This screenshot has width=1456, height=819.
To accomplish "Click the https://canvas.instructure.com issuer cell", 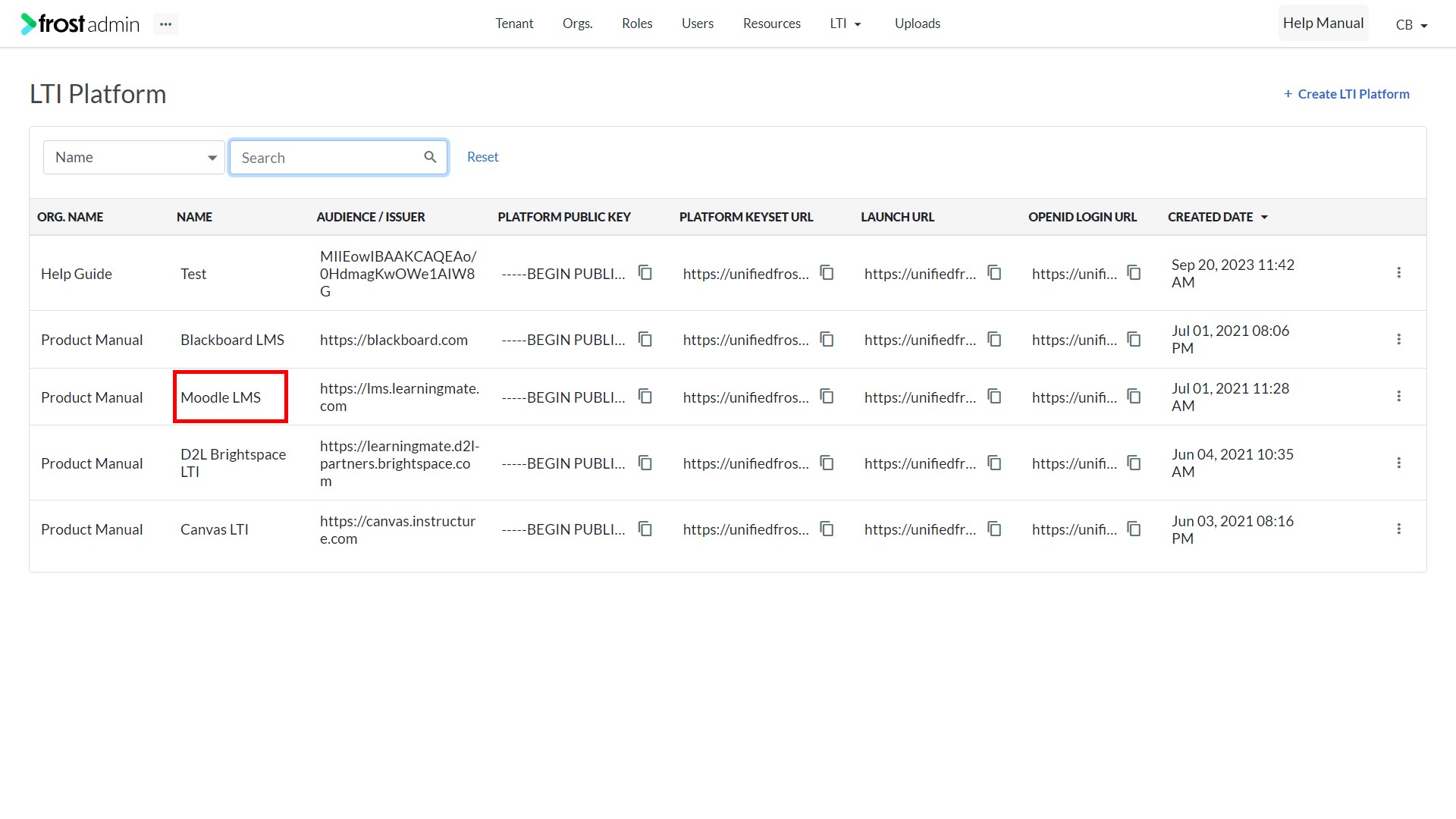I will (398, 529).
